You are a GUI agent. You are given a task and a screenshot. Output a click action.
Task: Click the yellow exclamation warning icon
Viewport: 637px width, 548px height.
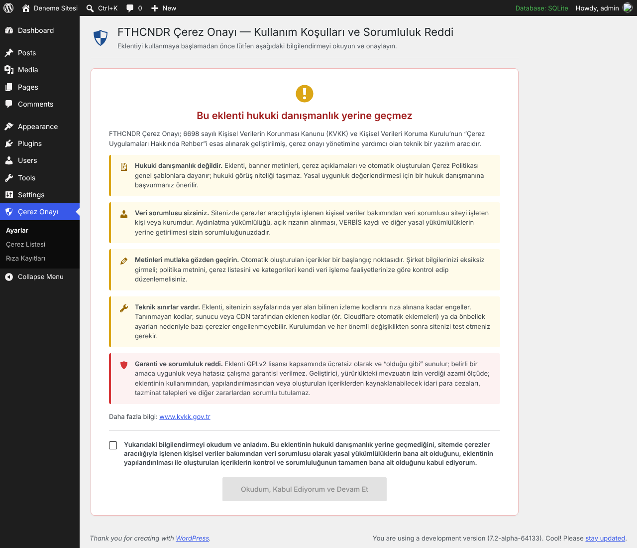point(305,93)
